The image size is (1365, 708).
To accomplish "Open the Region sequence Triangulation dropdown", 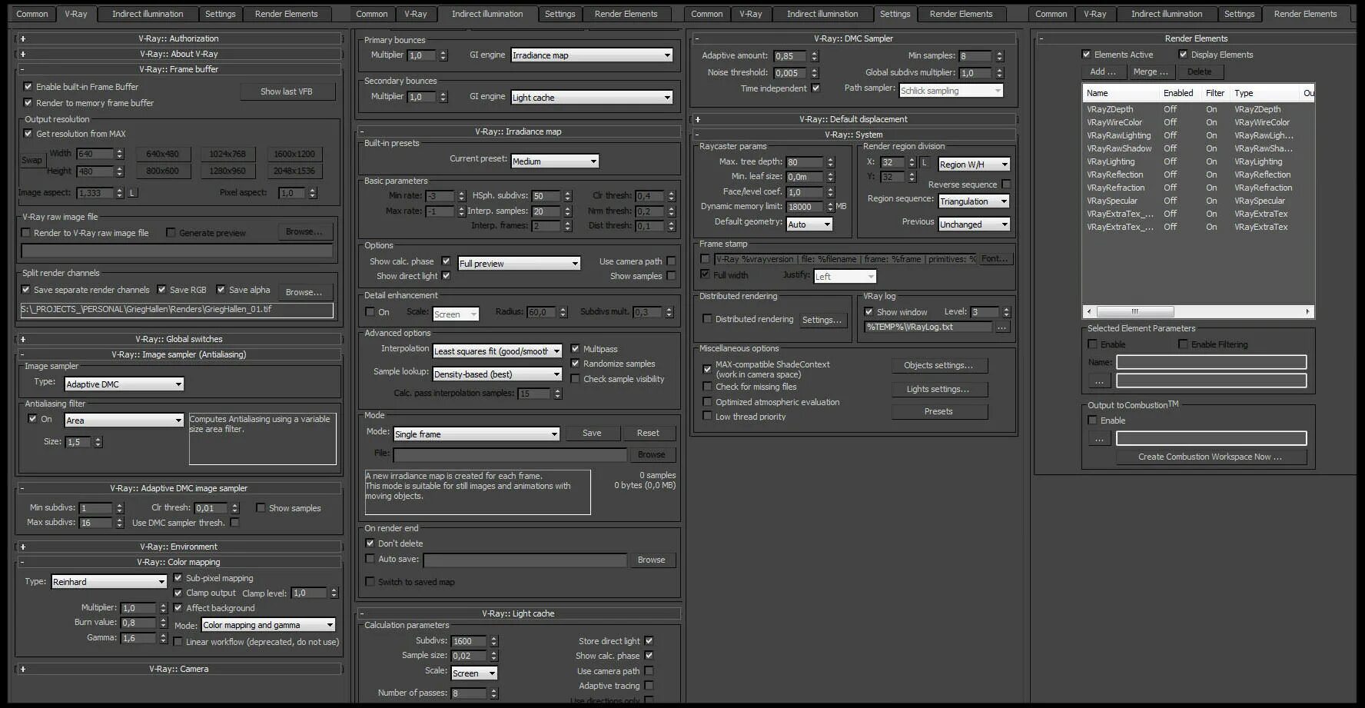I will coord(974,201).
